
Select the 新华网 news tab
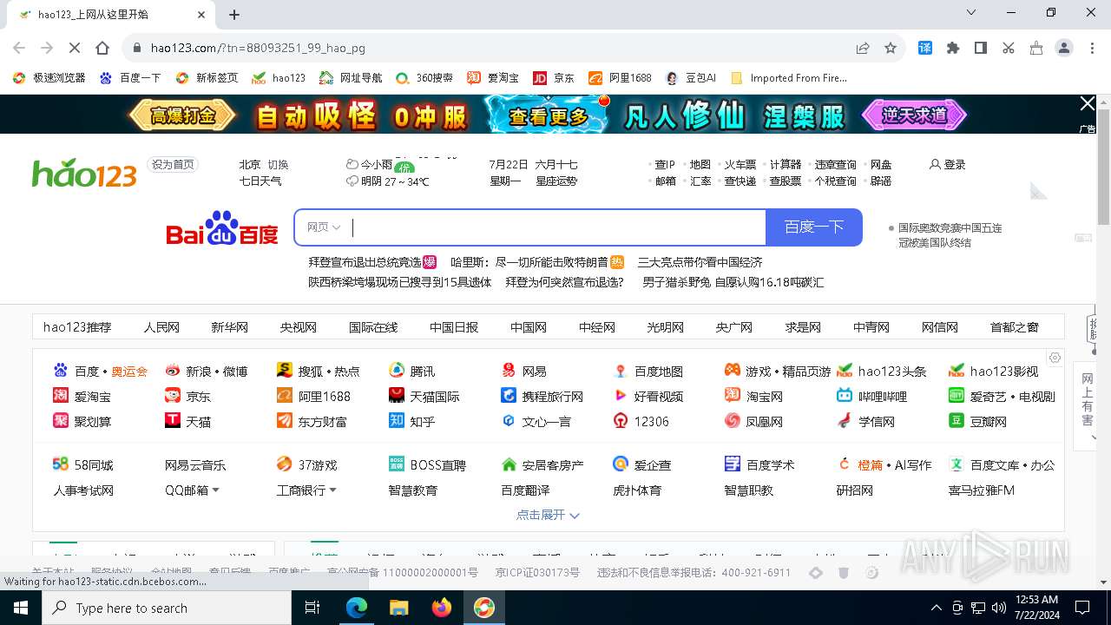pyautogui.click(x=229, y=327)
